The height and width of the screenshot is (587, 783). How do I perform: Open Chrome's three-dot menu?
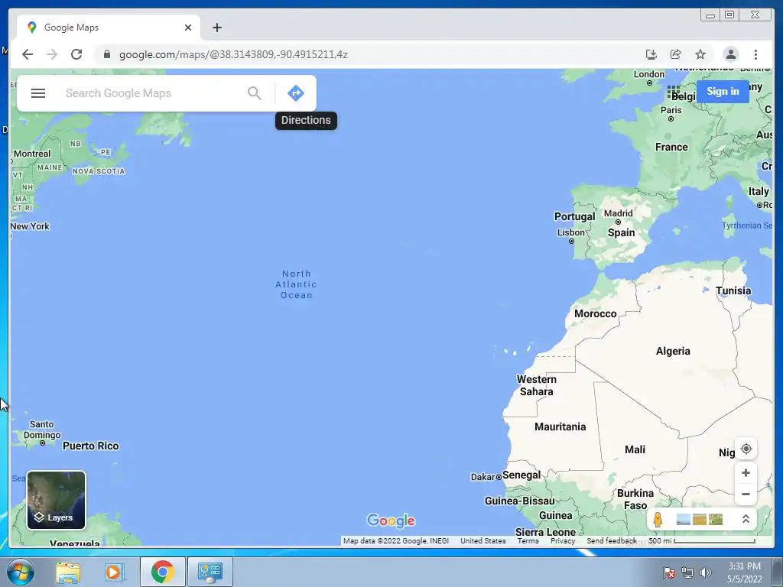pos(755,54)
